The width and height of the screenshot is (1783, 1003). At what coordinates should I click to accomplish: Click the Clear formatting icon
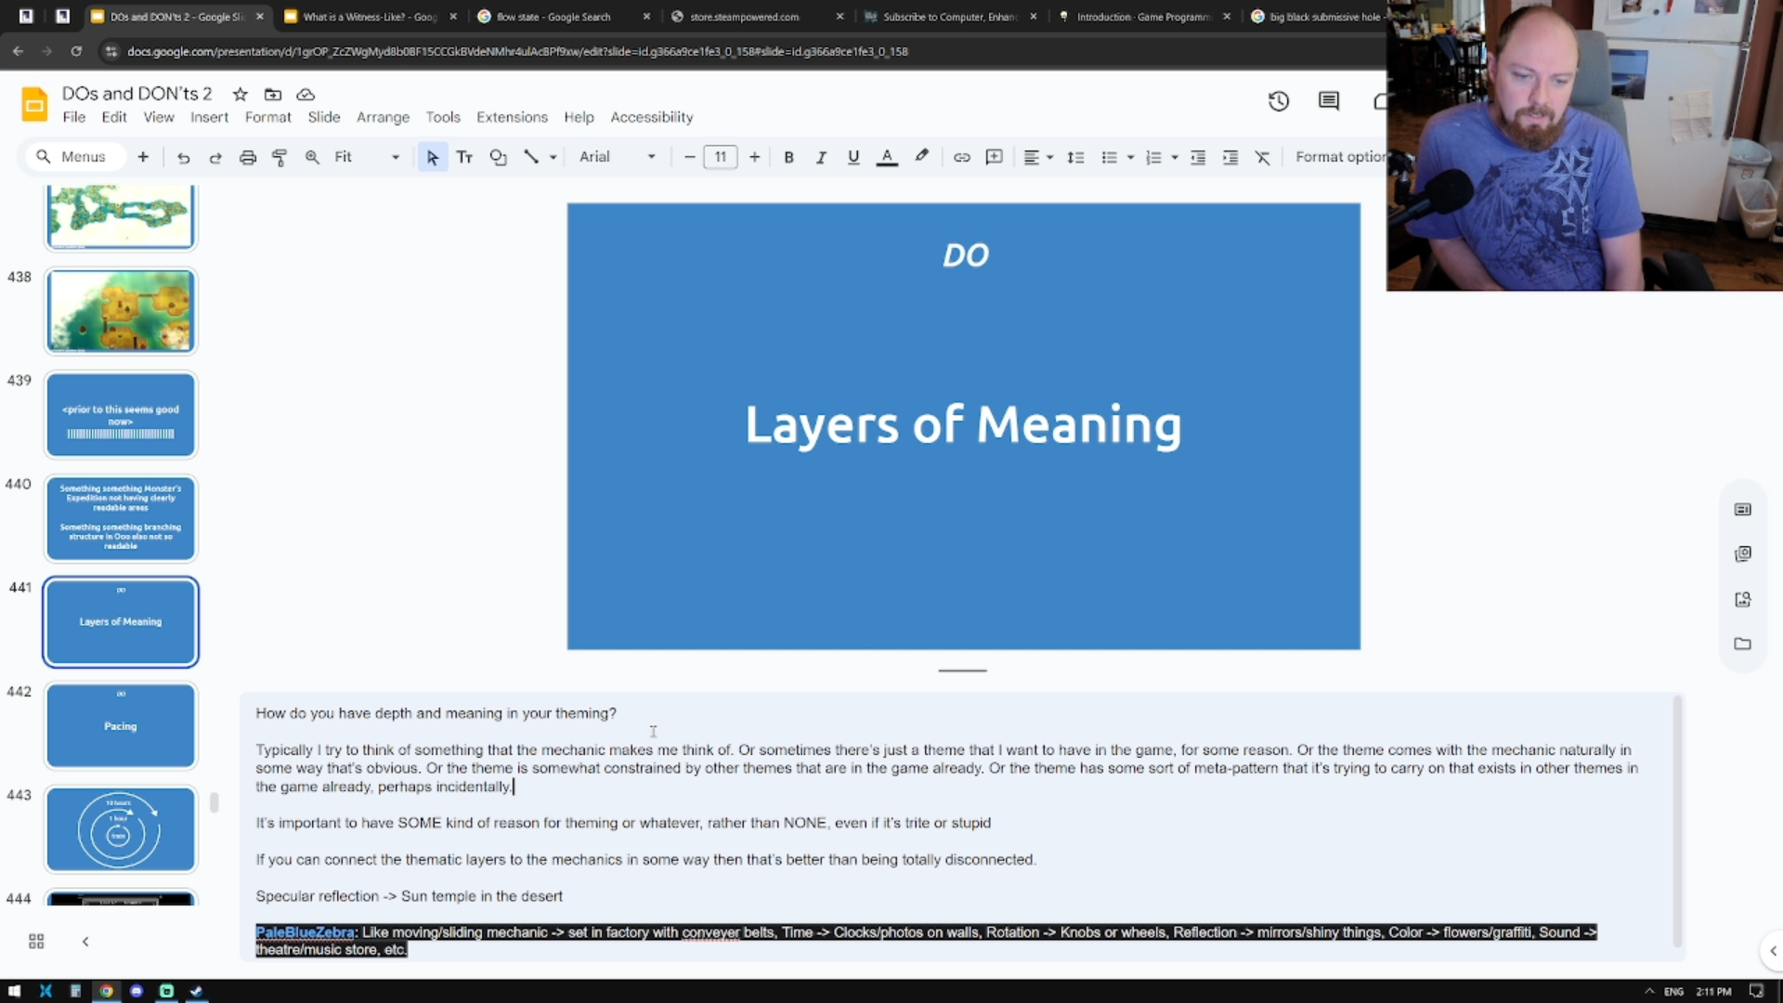pos(1262,157)
